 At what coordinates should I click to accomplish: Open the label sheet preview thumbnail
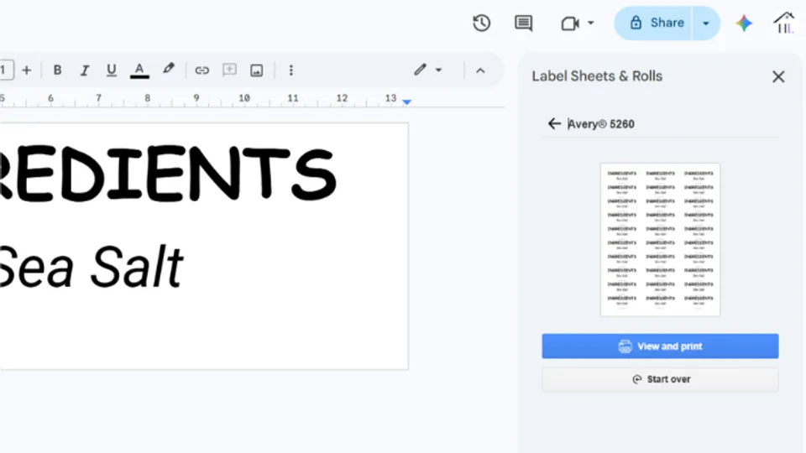[x=660, y=240]
